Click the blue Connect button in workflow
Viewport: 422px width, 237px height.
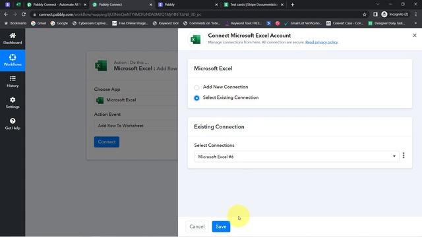[107, 142]
